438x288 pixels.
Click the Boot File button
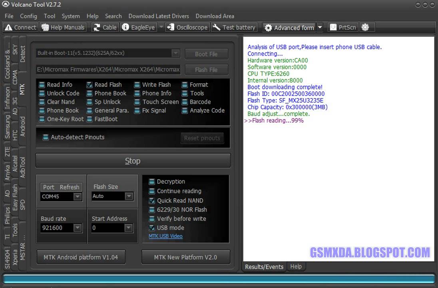207,54
